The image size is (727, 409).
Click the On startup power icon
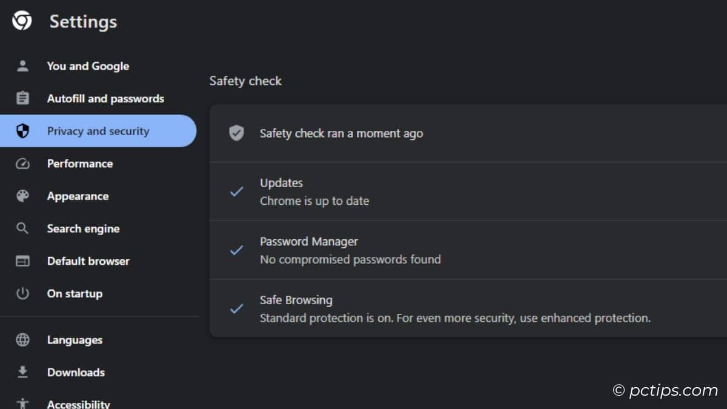(22, 293)
